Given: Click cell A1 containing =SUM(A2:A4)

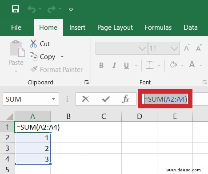Looking at the screenshot, I should click(32, 127).
